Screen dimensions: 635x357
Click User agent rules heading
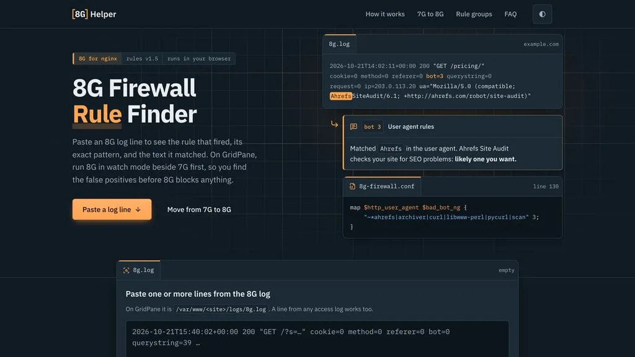(411, 126)
